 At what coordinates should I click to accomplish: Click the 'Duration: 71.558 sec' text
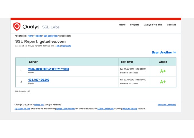(129, 73)
